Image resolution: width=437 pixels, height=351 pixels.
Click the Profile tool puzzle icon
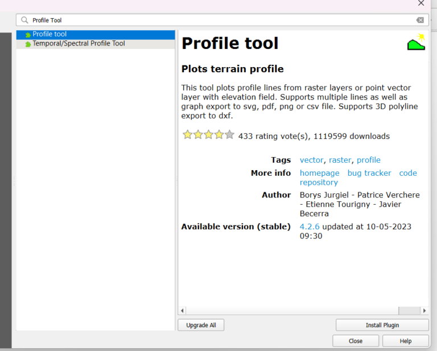[x=28, y=35]
